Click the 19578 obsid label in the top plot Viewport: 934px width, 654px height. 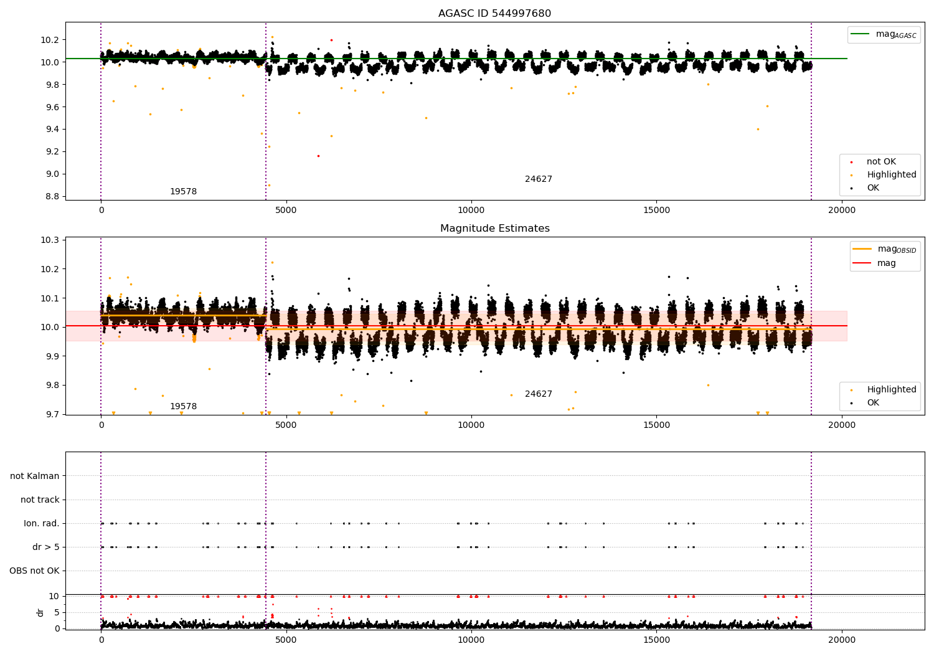tap(183, 192)
